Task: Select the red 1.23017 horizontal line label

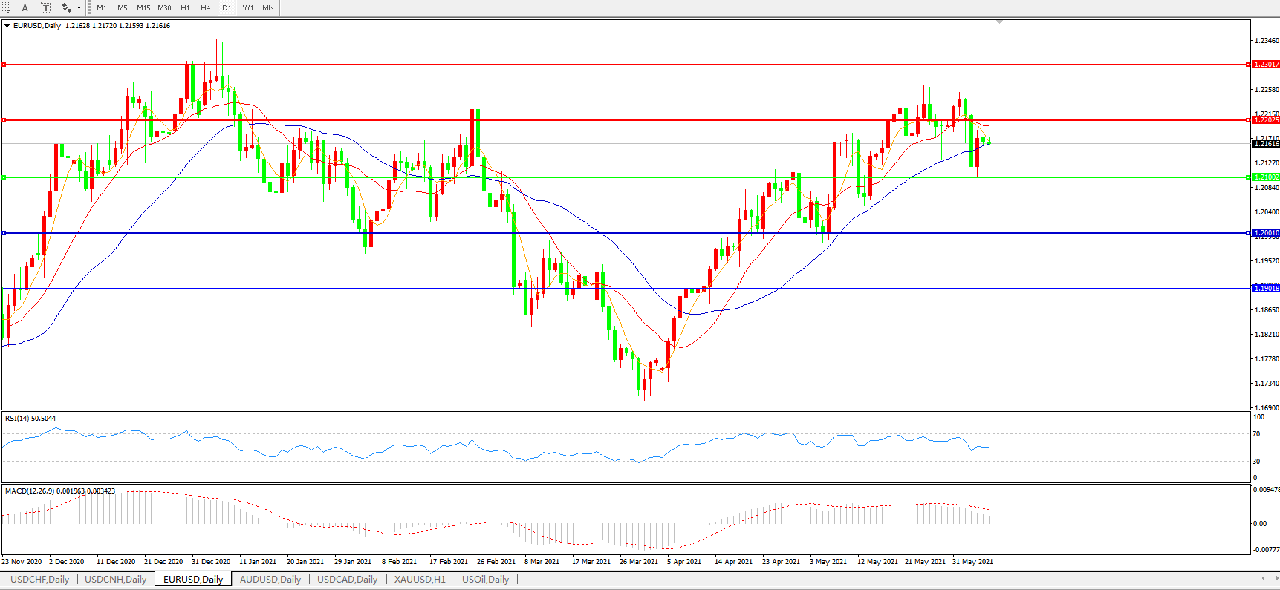Action: click(x=1266, y=65)
